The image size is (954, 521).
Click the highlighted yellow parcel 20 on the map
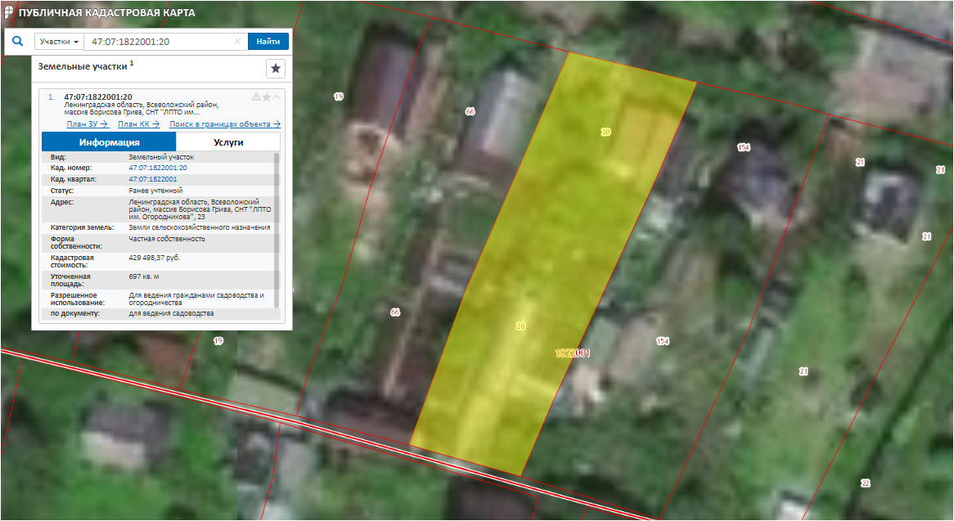pos(540,262)
